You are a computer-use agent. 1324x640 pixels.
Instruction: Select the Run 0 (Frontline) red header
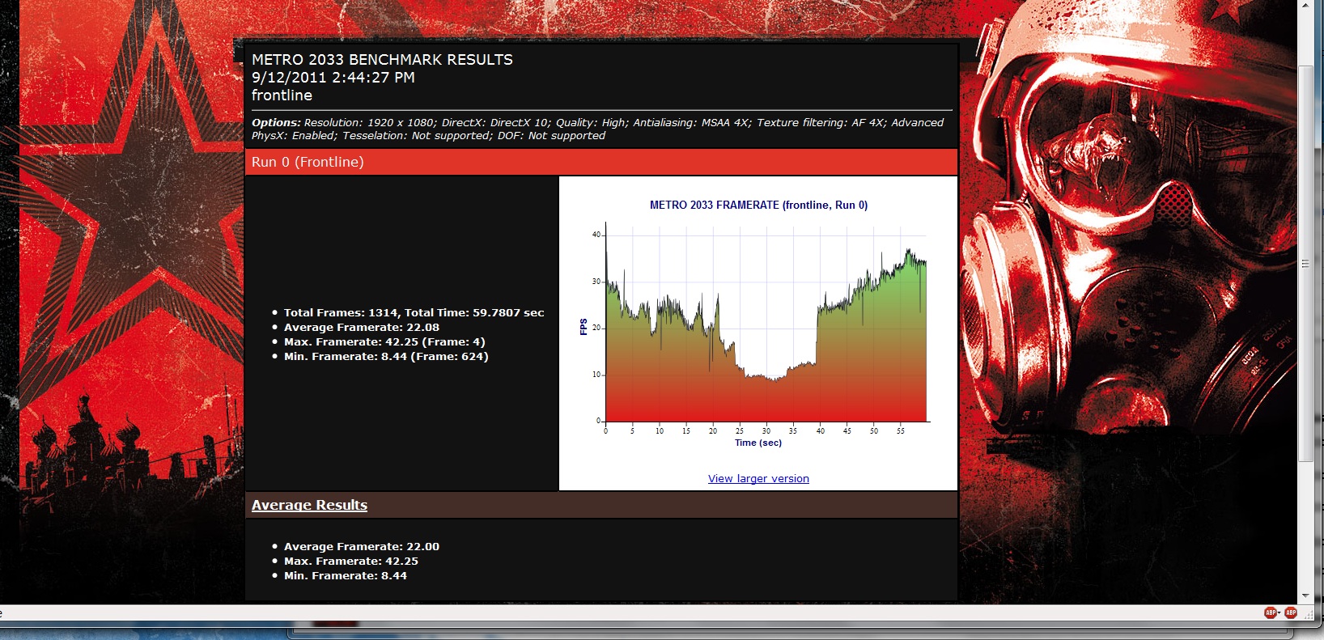[x=601, y=162]
